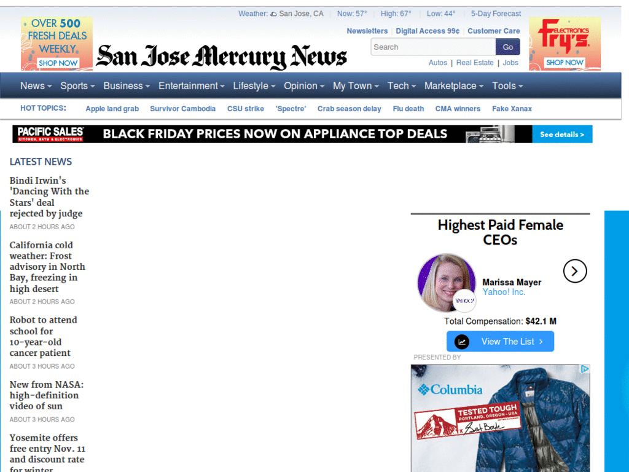Click the LATEST NEWS heading
This screenshot has width=629, height=472.
click(x=41, y=162)
